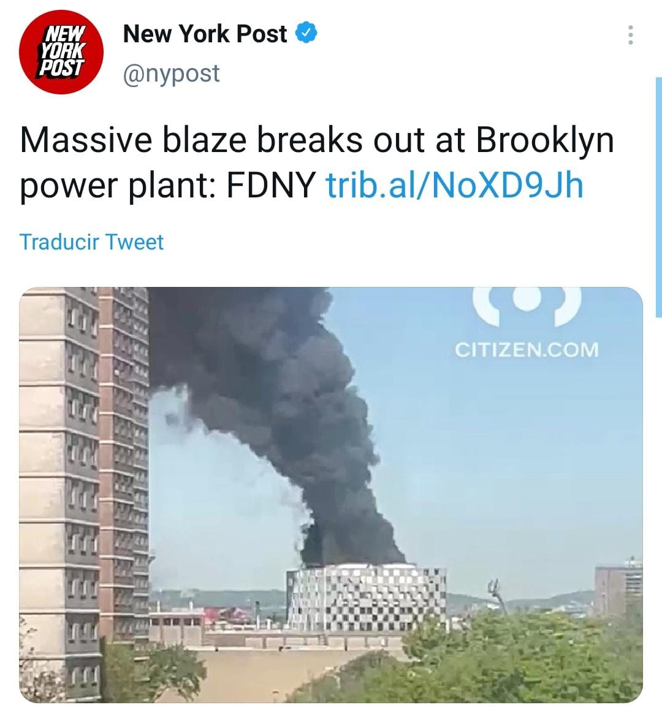Click the word Brooklyn in the tweet

click(545, 141)
